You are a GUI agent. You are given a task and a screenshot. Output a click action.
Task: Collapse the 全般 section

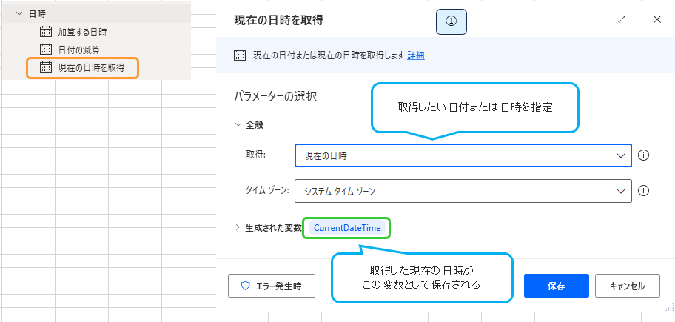pyautogui.click(x=238, y=125)
